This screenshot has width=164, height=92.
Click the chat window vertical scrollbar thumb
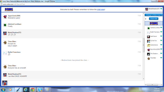pos(143,45)
